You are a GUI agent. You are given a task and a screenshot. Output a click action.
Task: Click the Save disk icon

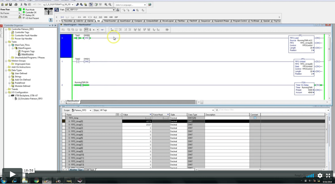coord(10,4)
